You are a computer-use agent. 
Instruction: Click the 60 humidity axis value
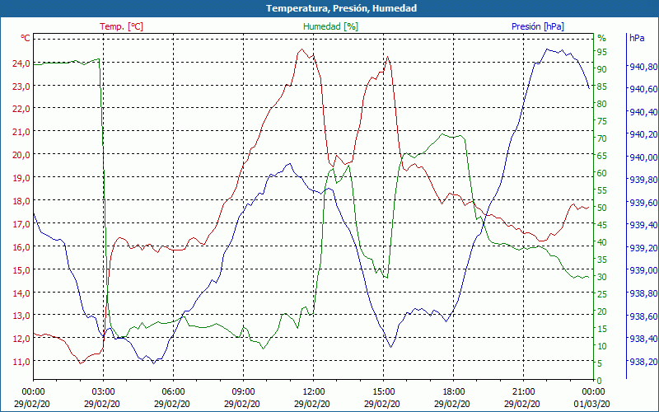(x=602, y=173)
